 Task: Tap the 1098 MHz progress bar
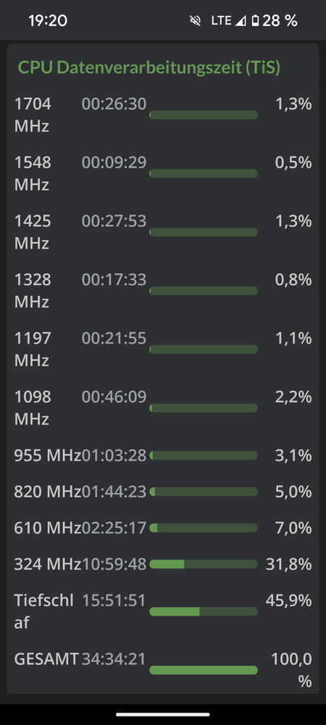(204, 407)
